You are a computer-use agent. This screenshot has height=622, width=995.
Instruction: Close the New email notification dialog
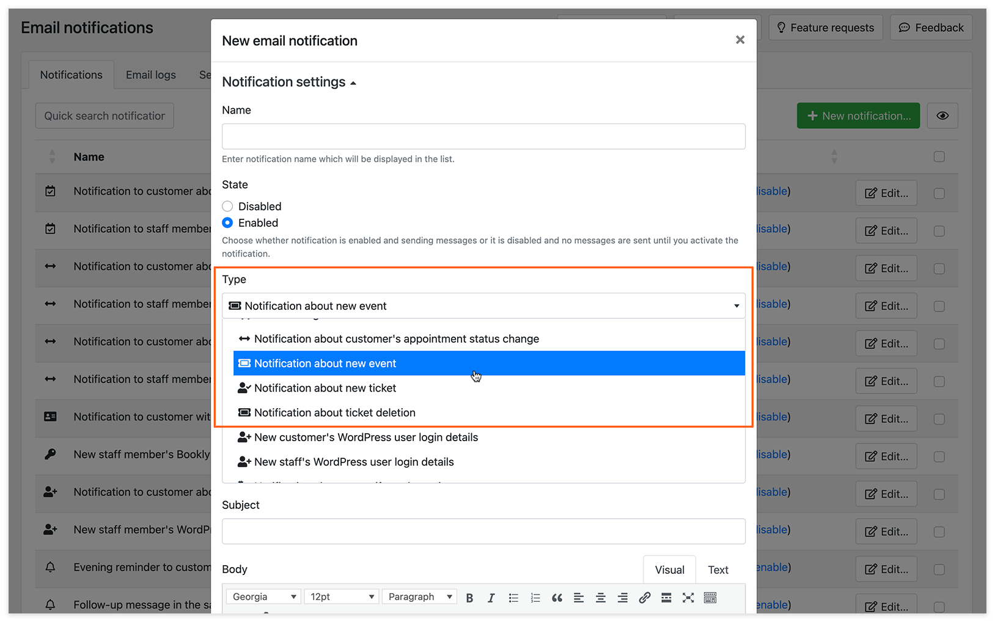(x=740, y=40)
